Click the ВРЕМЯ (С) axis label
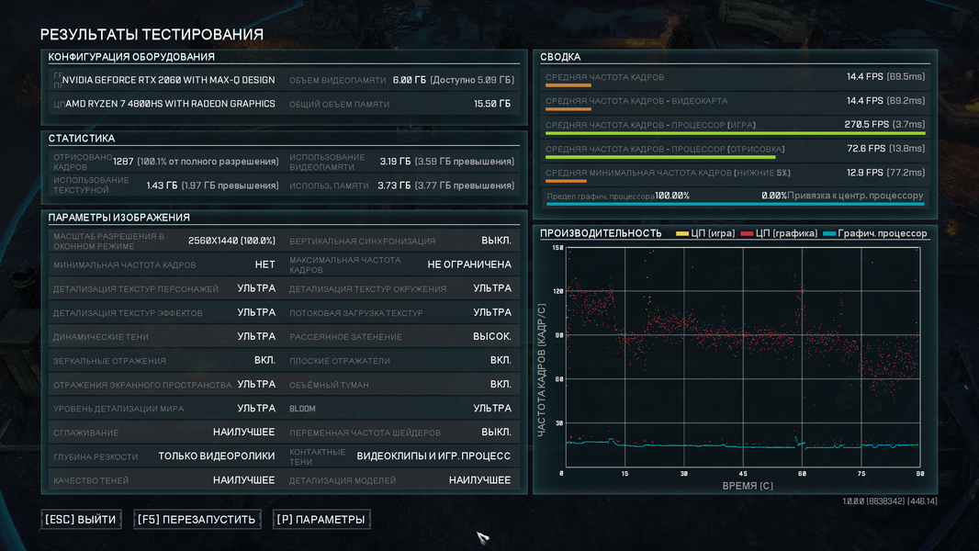The image size is (979, 551). (x=748, y=486)
